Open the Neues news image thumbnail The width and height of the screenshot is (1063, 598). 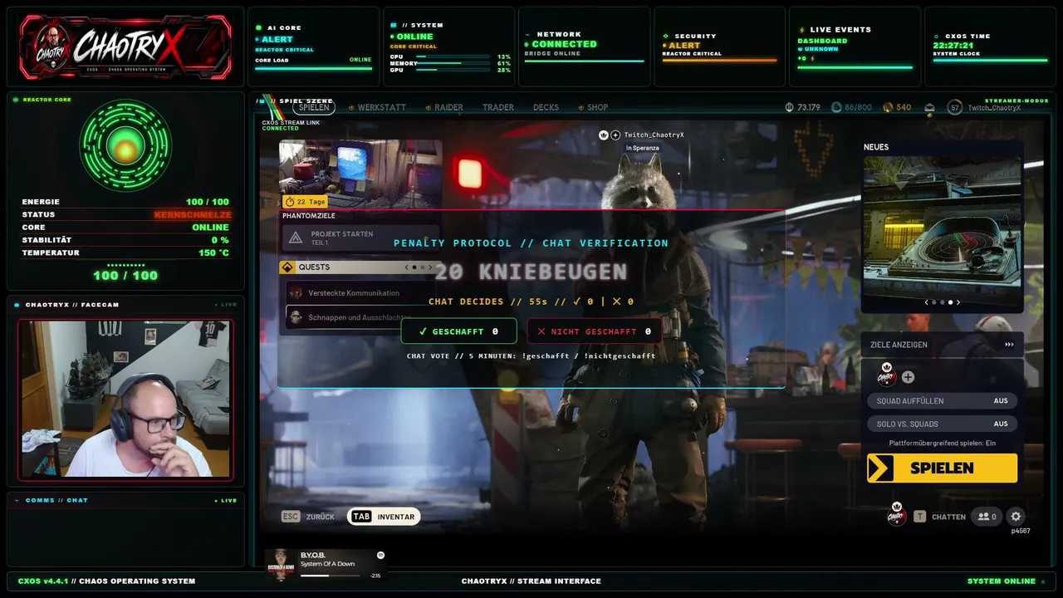tap(942, 224)
